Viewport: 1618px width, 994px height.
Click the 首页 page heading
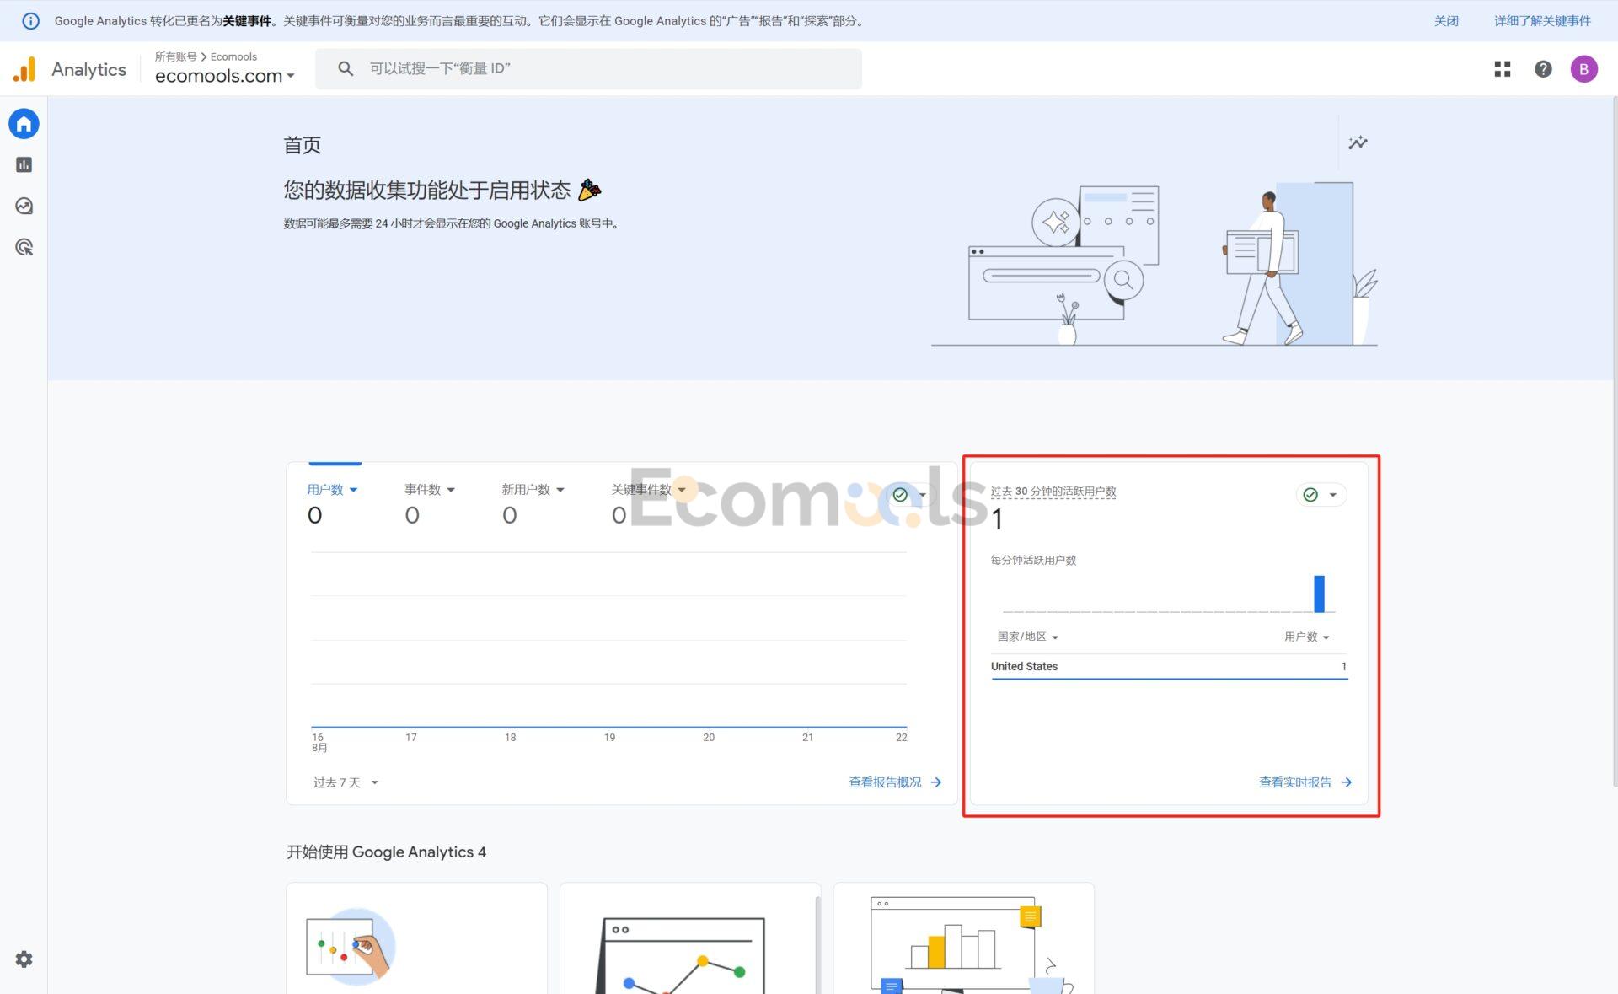[302, 145]
